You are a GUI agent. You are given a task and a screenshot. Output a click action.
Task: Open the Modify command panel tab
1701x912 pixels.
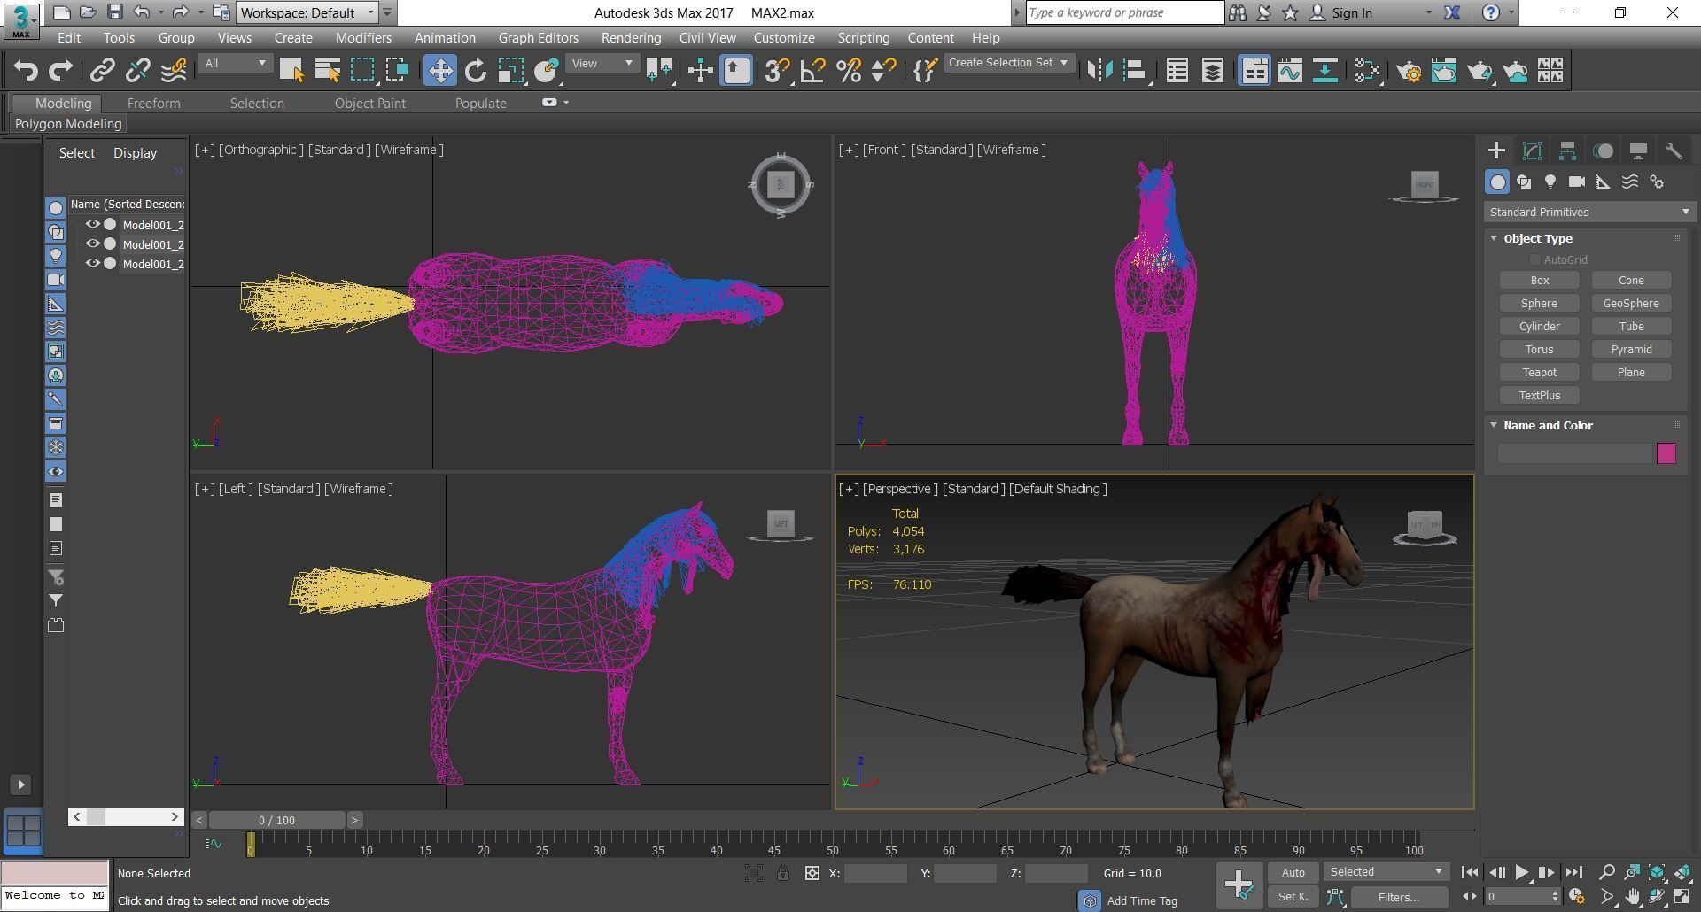coord(1532,151)
